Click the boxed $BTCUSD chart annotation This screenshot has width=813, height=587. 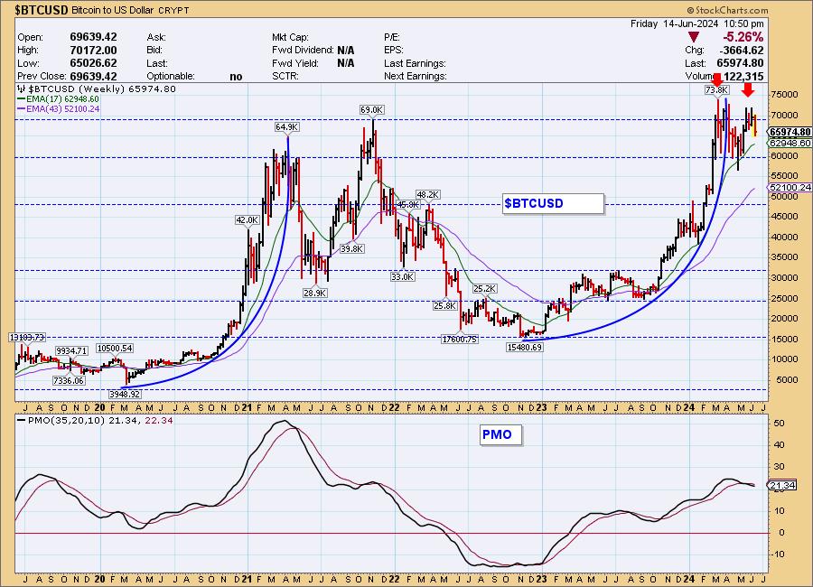click(553, 203)
